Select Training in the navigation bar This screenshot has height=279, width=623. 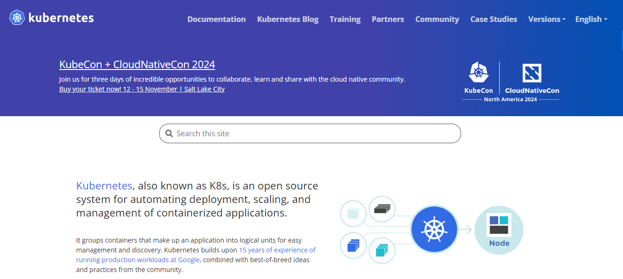tap(345, 19)
